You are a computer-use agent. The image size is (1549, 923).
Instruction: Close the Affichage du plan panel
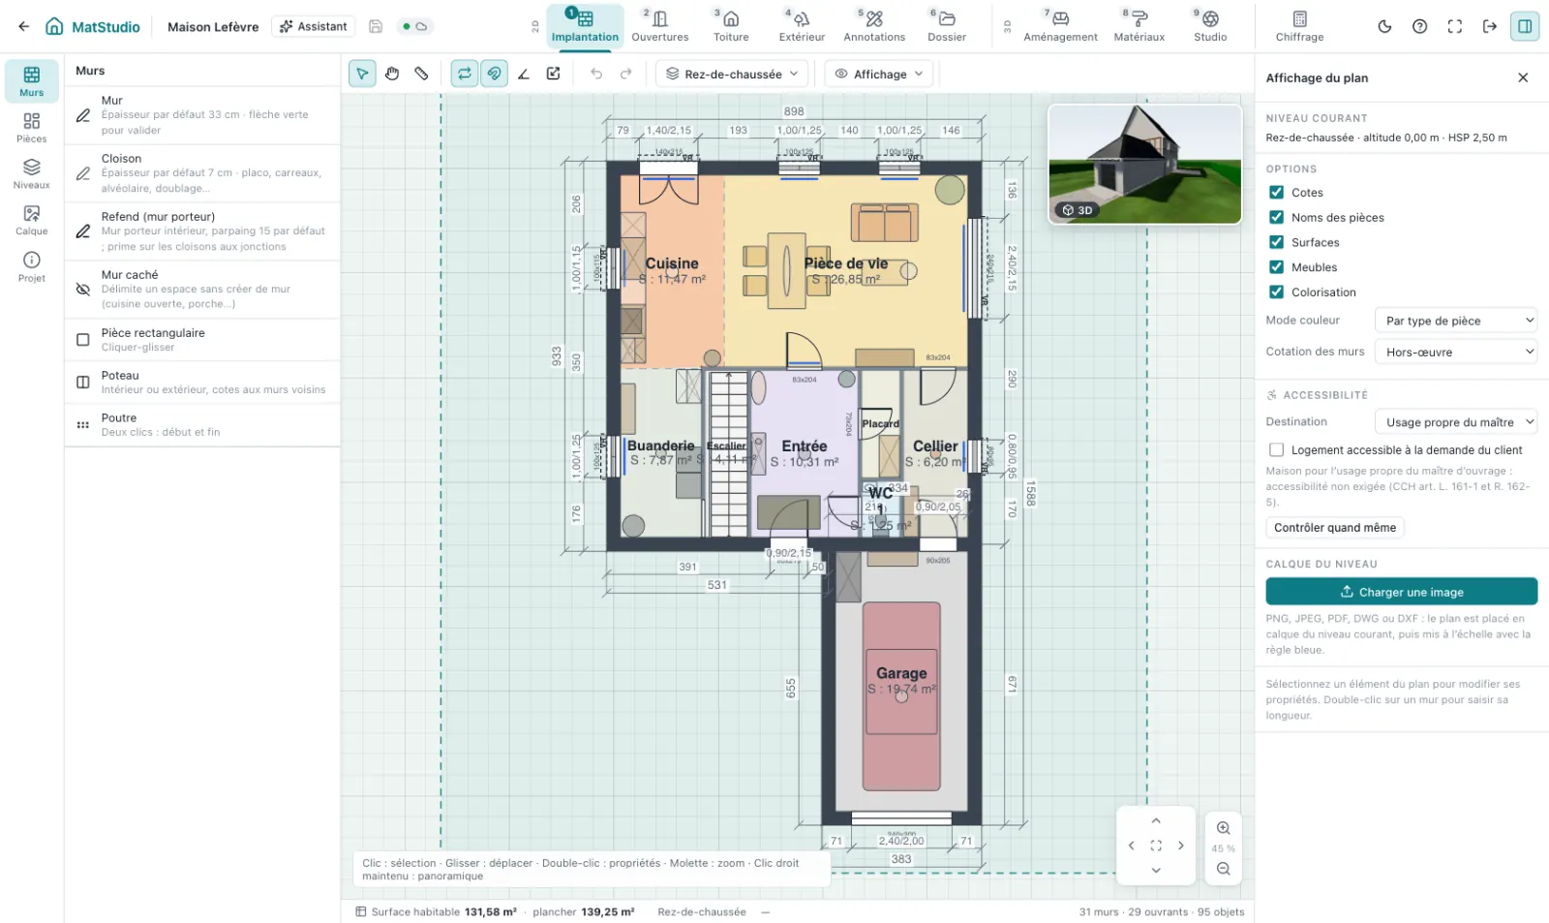pyautogui.click(x=1523, y=77)
